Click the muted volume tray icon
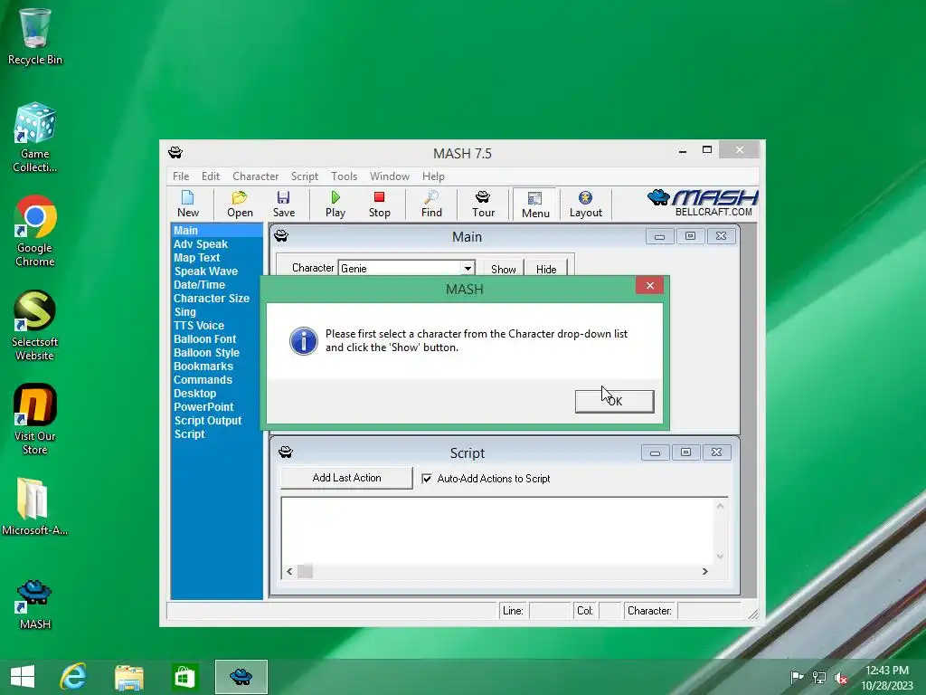Image resolution: width=926 pixels, height=695 pixels. [840, 677]
